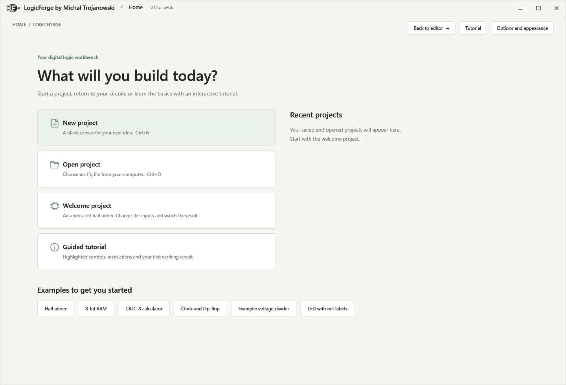Click the HOME breadcrumb link
This screenshot has width=566, height=385.
point(19,24)
